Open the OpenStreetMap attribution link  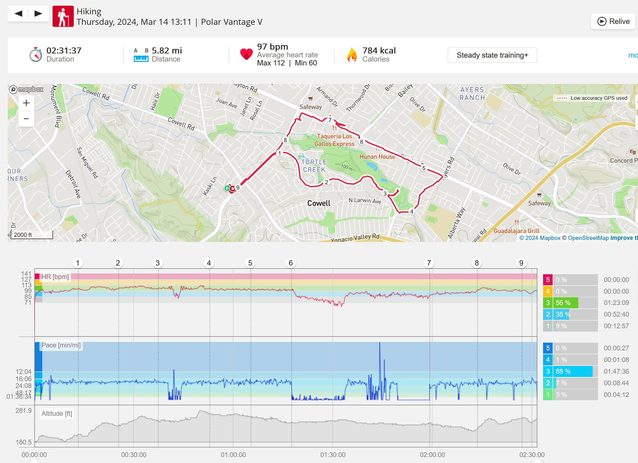[588, 238]
